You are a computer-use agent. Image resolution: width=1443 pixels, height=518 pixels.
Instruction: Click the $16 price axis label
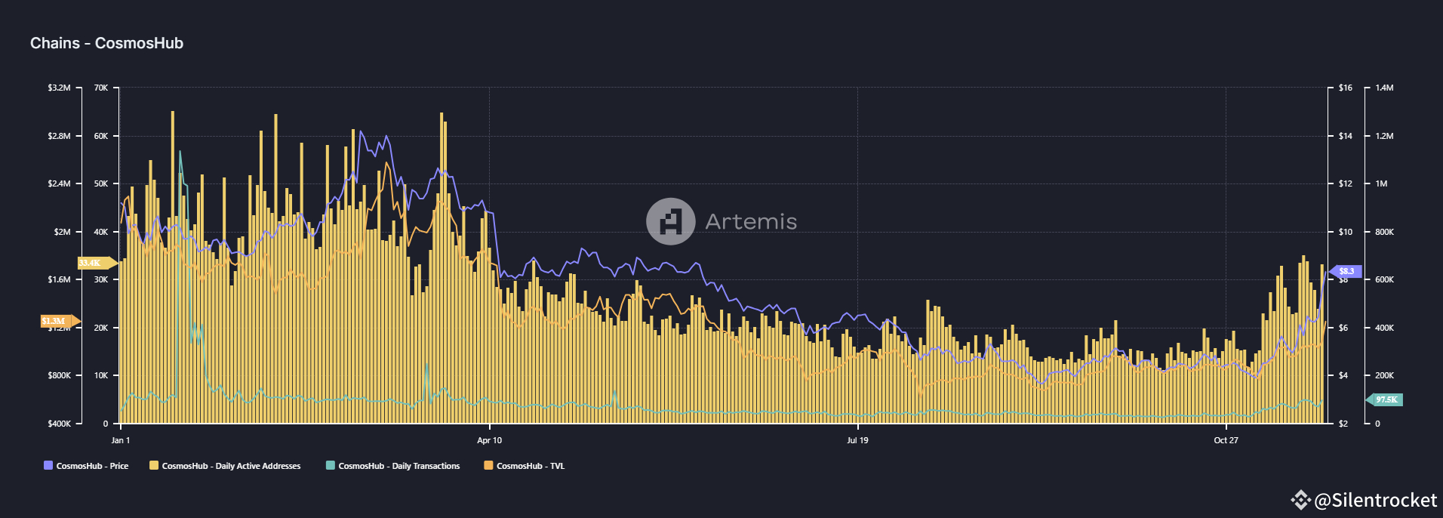pyautogui.click(x=1345, y=88)
